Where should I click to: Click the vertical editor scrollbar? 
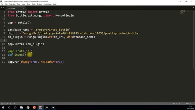(x=194, y=40)
